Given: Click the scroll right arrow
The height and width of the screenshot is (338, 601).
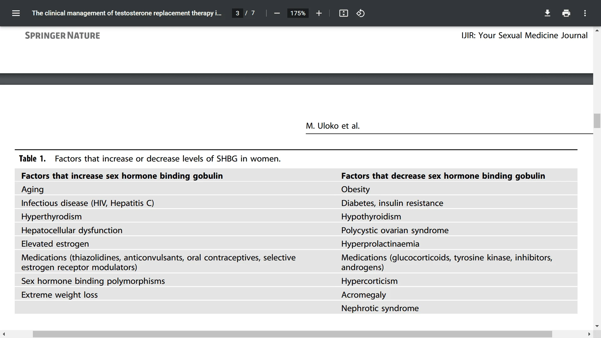Looking at the screenshot, I should (x=589, y=334).
